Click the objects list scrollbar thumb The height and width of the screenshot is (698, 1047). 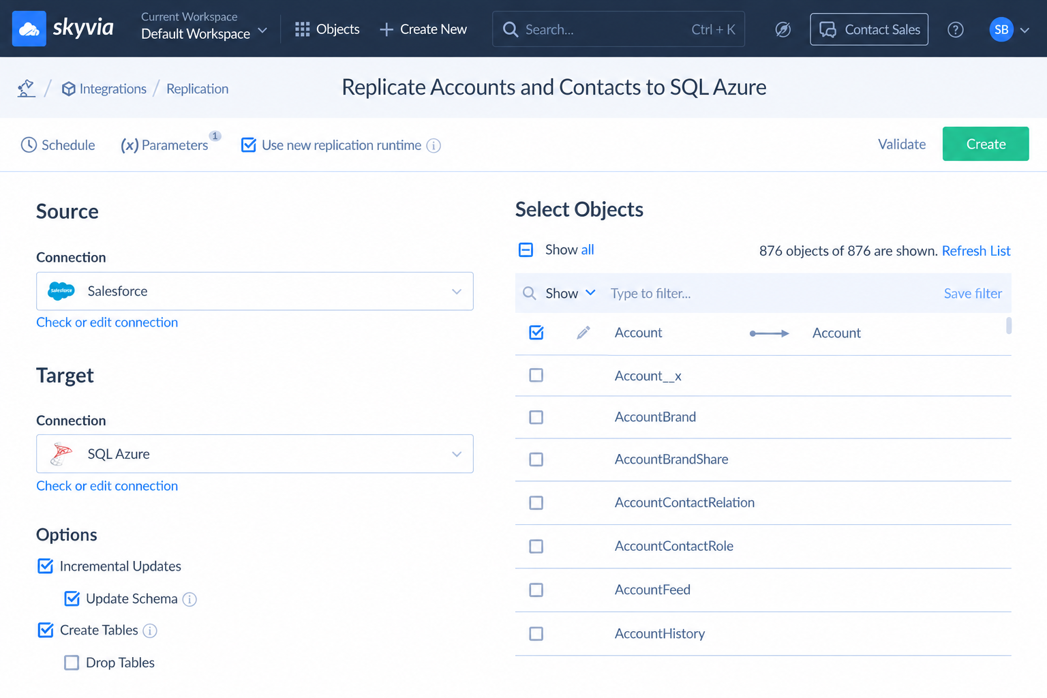coord(1009,326)
